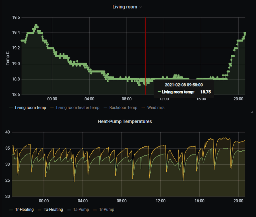Click red crosshair line in Living room chart
Viewport: 256px width, 217px height.
145,56
